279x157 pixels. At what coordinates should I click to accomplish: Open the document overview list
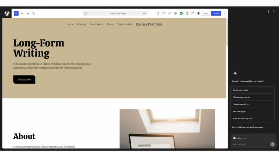(x=34, y=13)
